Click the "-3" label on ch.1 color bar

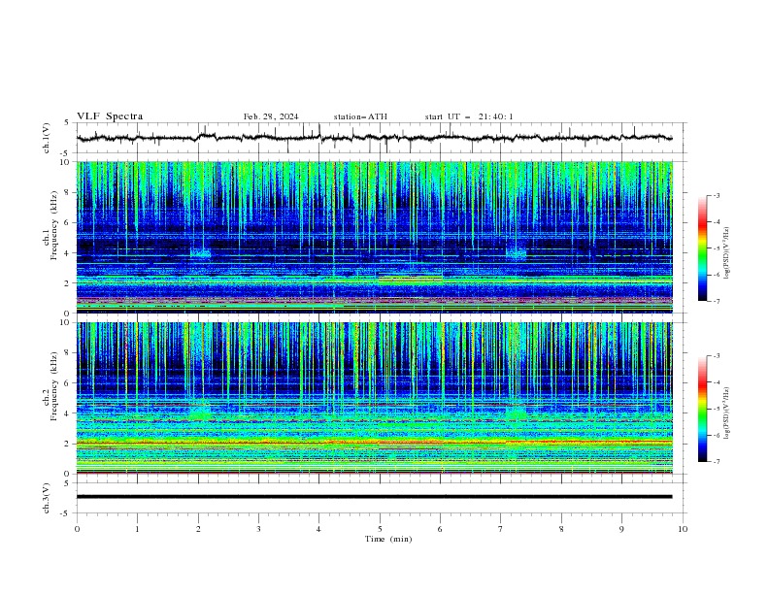(716, 195)
